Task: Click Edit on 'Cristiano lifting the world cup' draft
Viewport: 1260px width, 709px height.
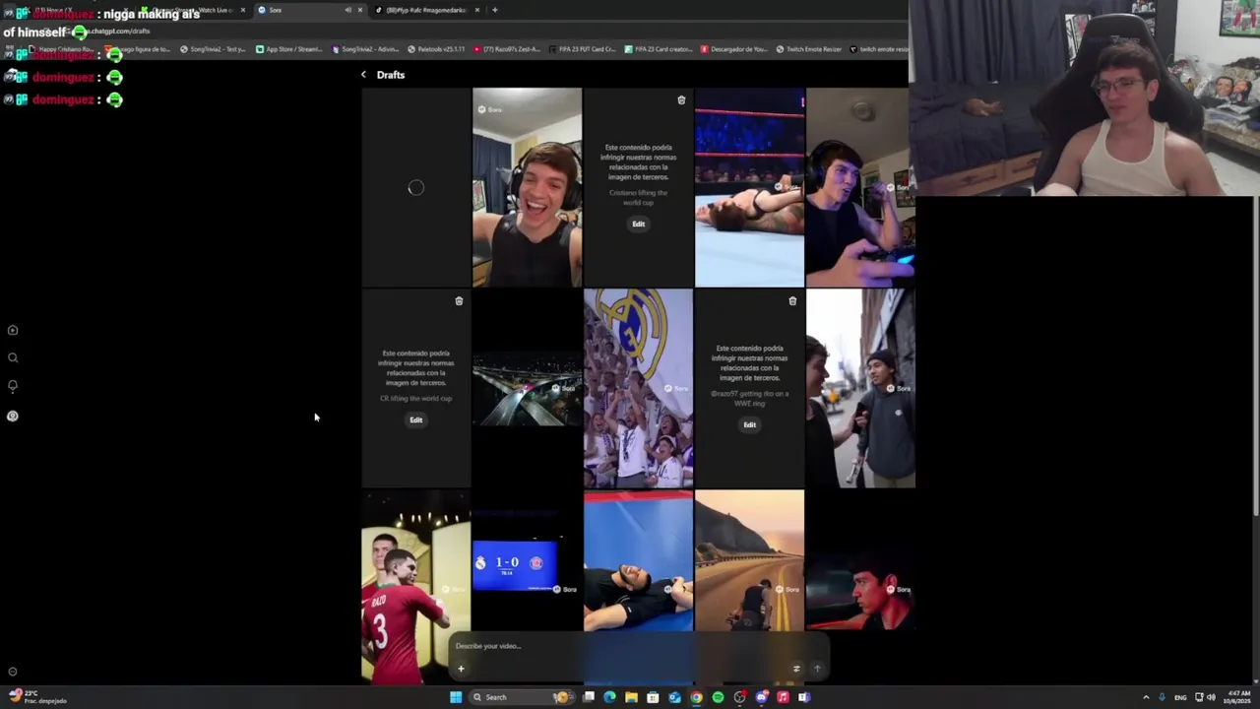Action: [638, 225]
